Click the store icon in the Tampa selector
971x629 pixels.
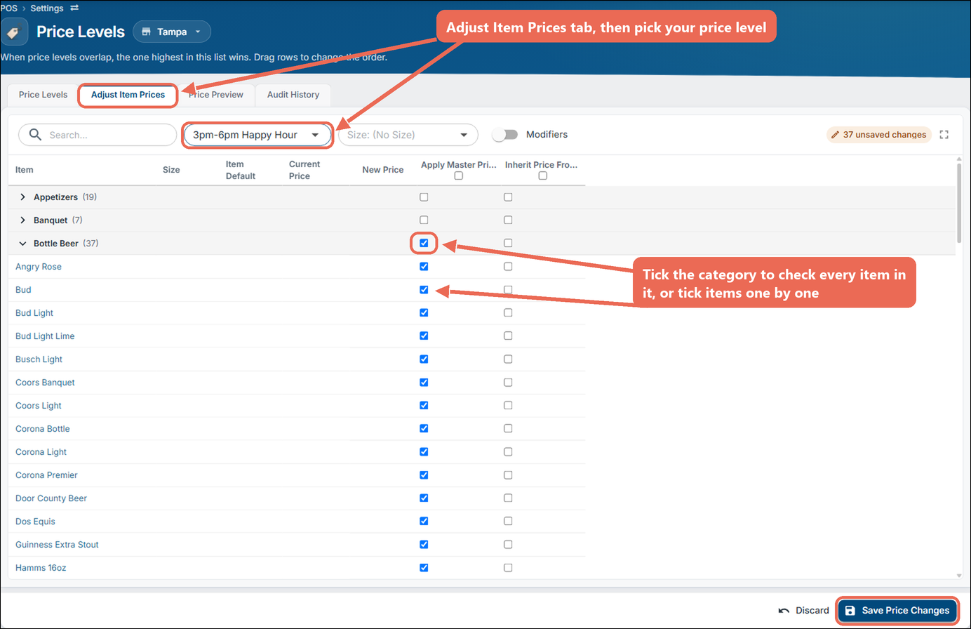coord(147,32)
